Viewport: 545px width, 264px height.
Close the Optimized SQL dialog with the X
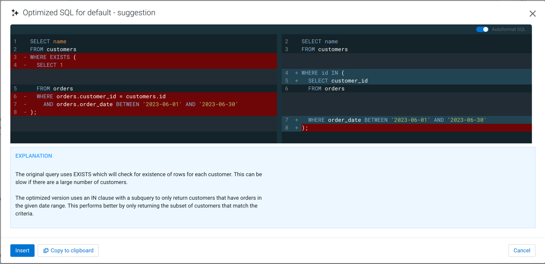pyautogui.click(x=532, y=13)
